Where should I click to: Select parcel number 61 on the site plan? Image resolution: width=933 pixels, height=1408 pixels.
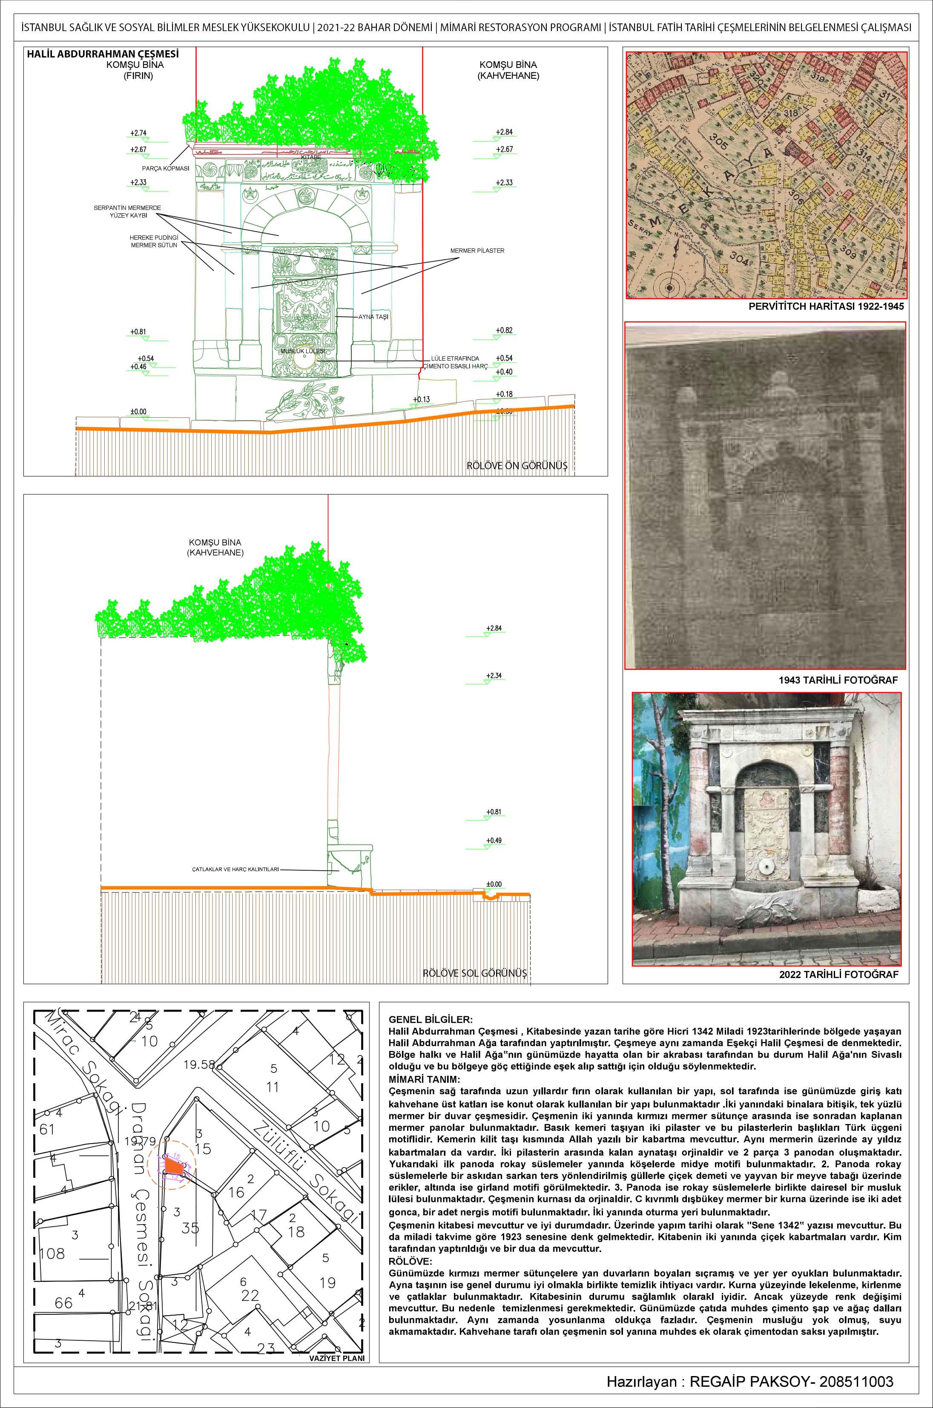[46, 1129]
